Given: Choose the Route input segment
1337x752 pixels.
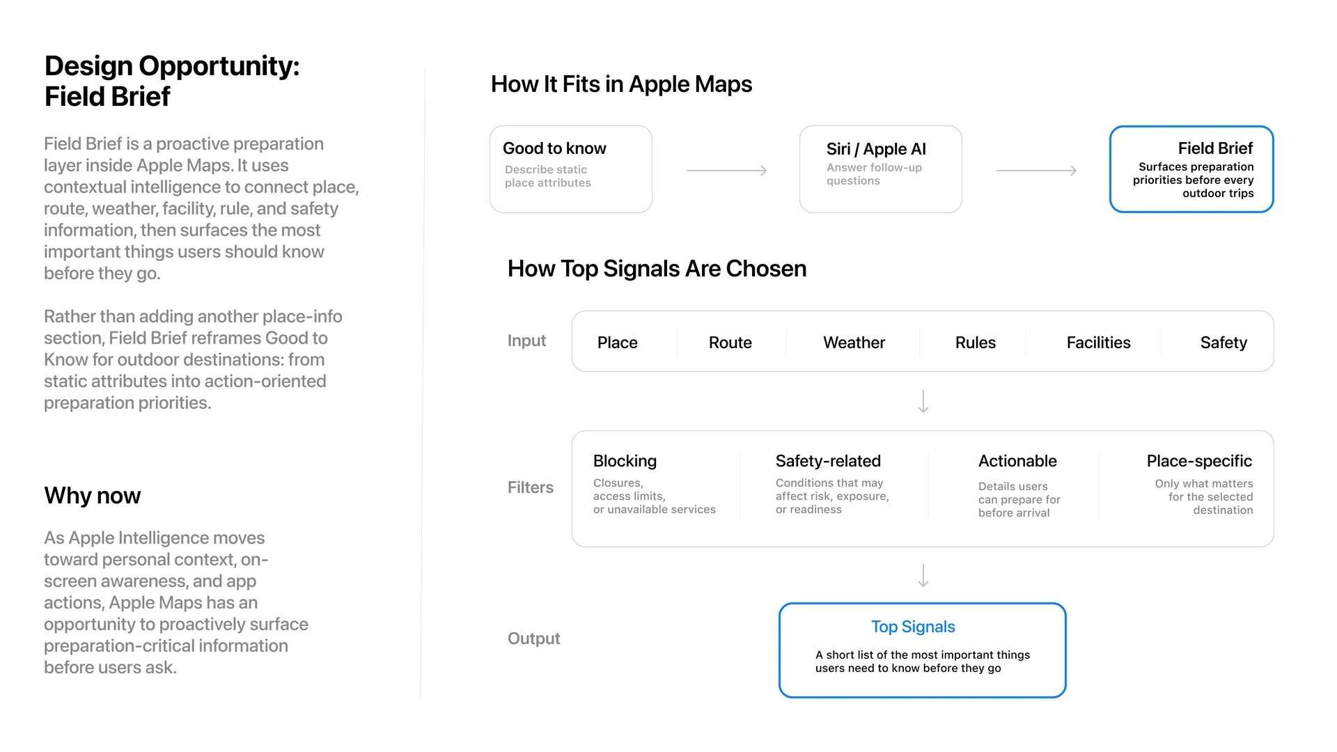Looking at the screenshot, I should pos(730,343).
